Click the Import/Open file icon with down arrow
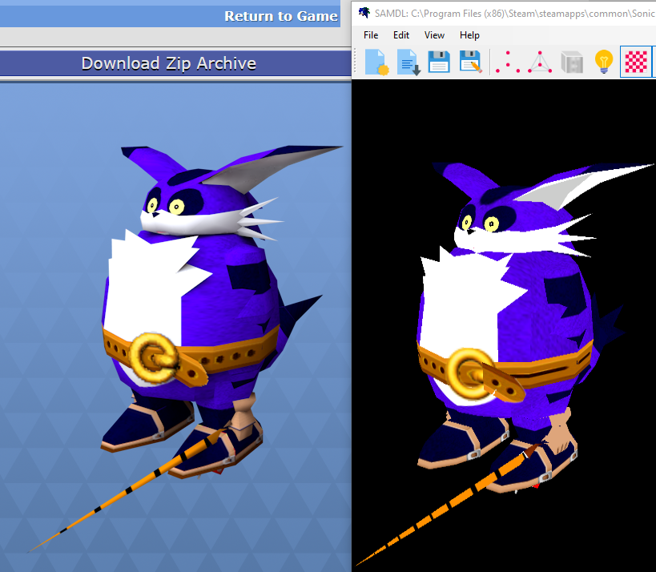 click(x=408, y=62)
